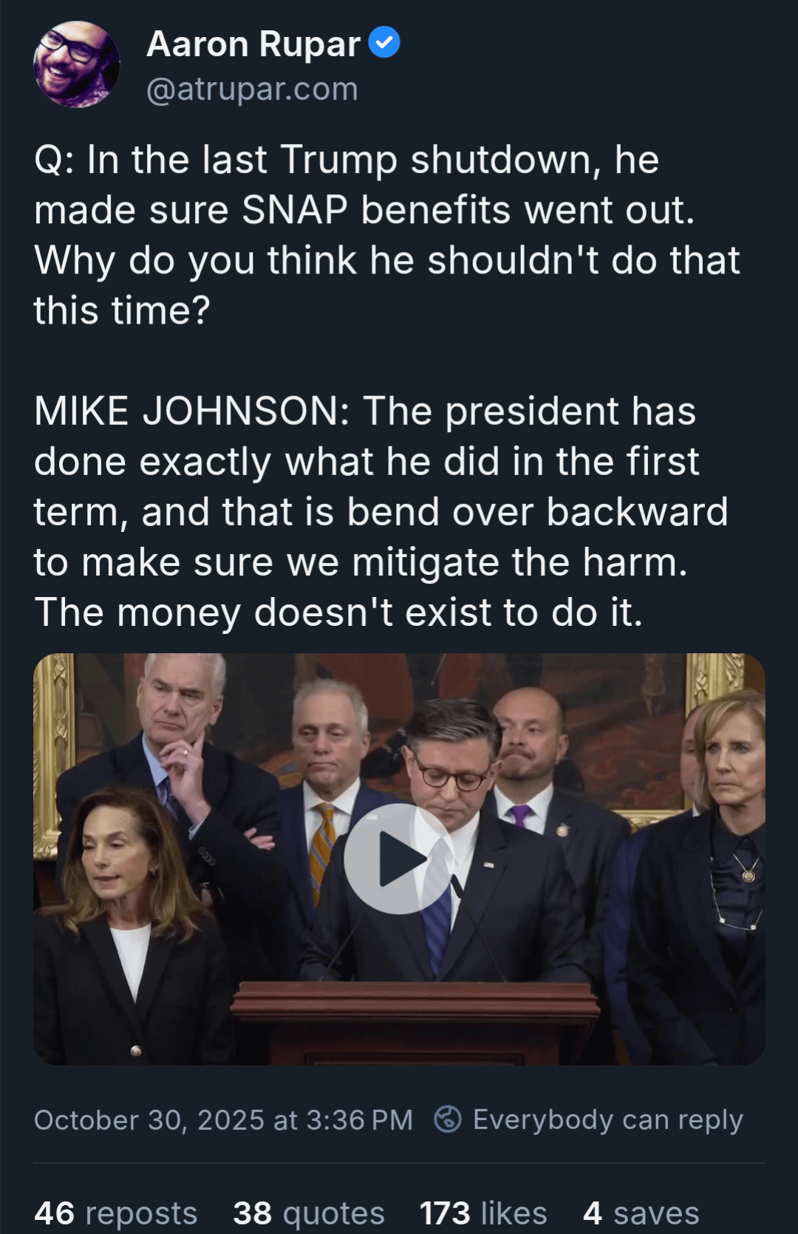Visit the @atrupar.com handle link

tap(252, 89)
